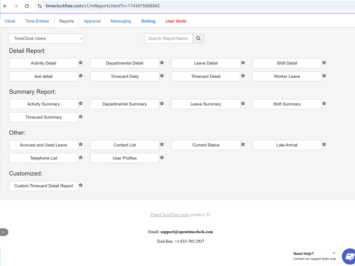Viewport: 355px width, 266px height.
Task: Run the Timecard Daily report
Action: pos(125,76)
